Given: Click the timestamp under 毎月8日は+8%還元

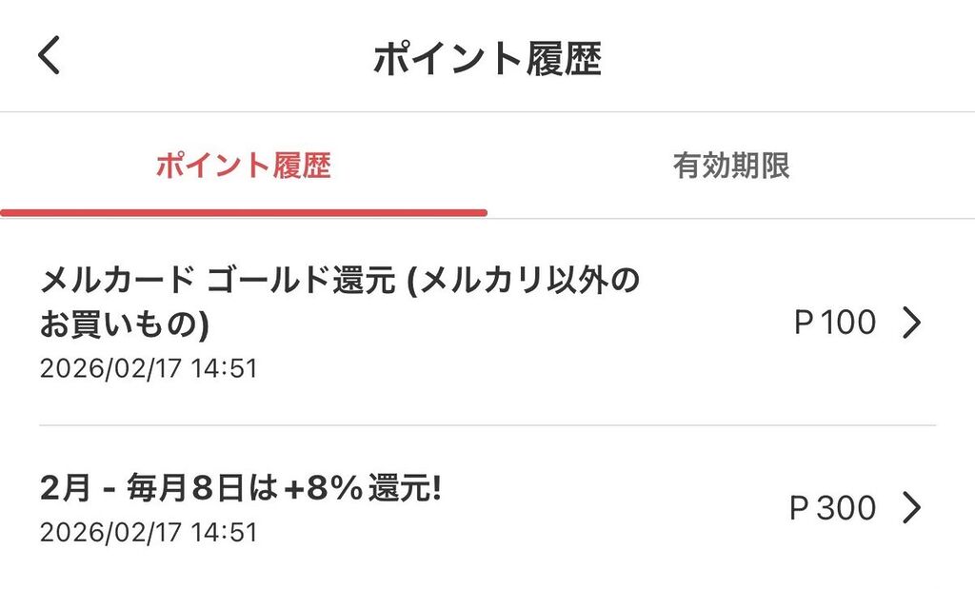Looking at the screenshot, I should (149, 532).
